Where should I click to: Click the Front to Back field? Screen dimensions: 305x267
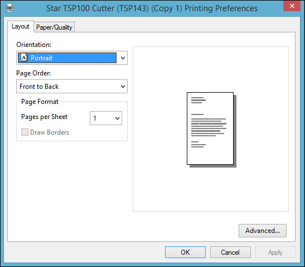coord(72,87)
